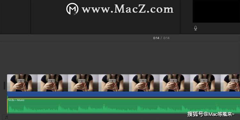Click the music note icon in background music well
The height and width of the screenshot is (120, 240).
(x=6, y=117)
